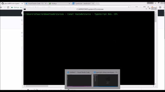Open the Untitled-1 Visual Studio Code preview
The image size is (165, 92).
79,80
